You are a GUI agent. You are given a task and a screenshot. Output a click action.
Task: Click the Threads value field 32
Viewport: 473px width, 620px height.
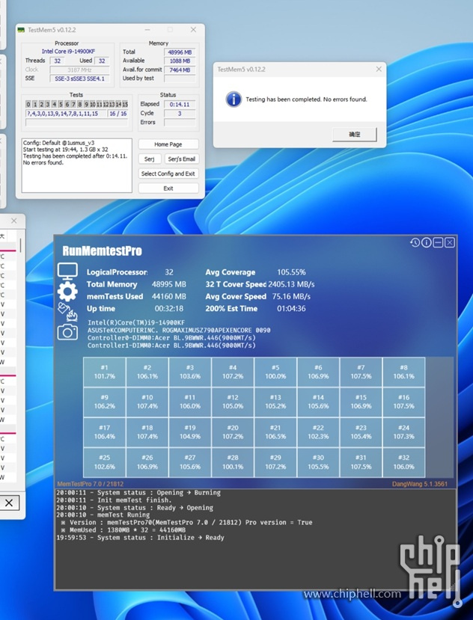[x=58, y=61]
